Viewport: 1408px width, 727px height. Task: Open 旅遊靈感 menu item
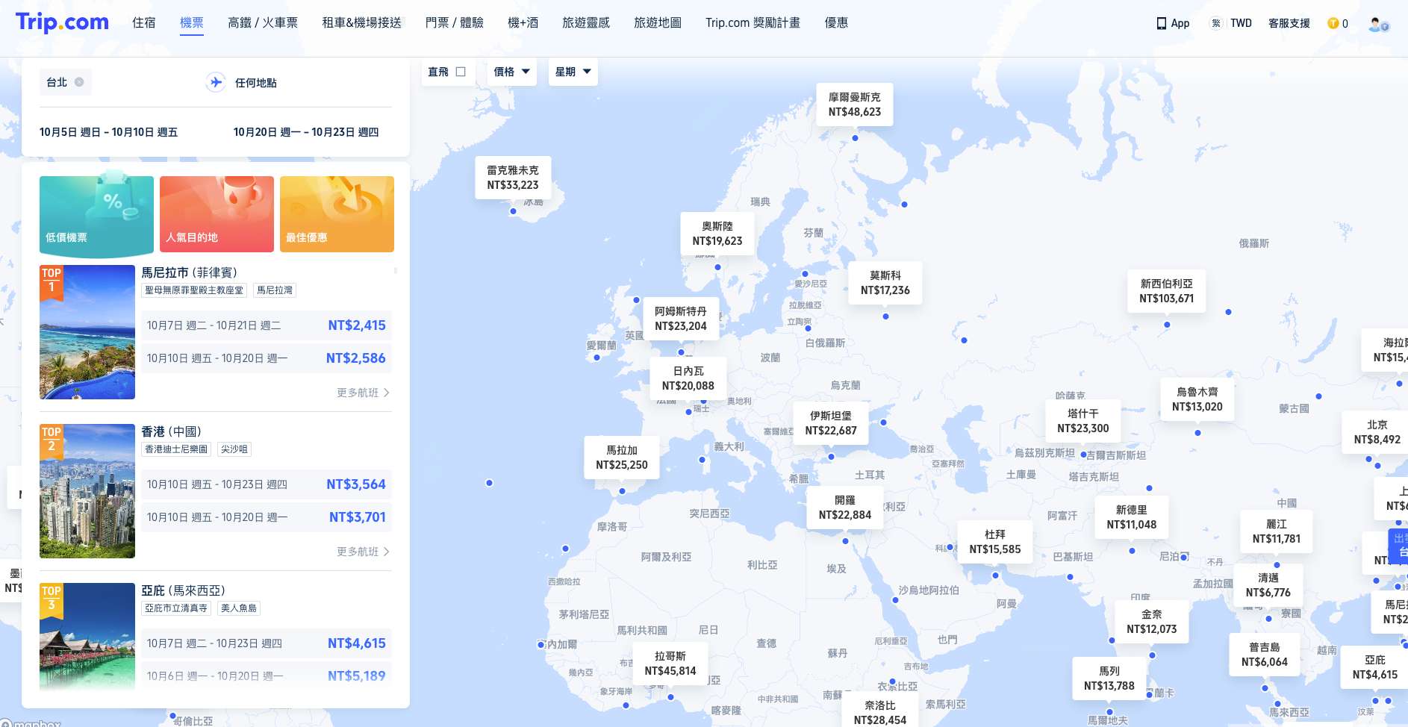click(x=586, y=22)
